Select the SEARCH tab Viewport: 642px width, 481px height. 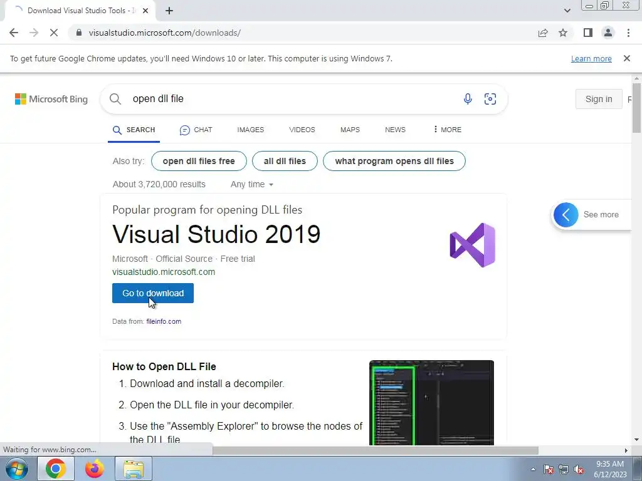134,130
